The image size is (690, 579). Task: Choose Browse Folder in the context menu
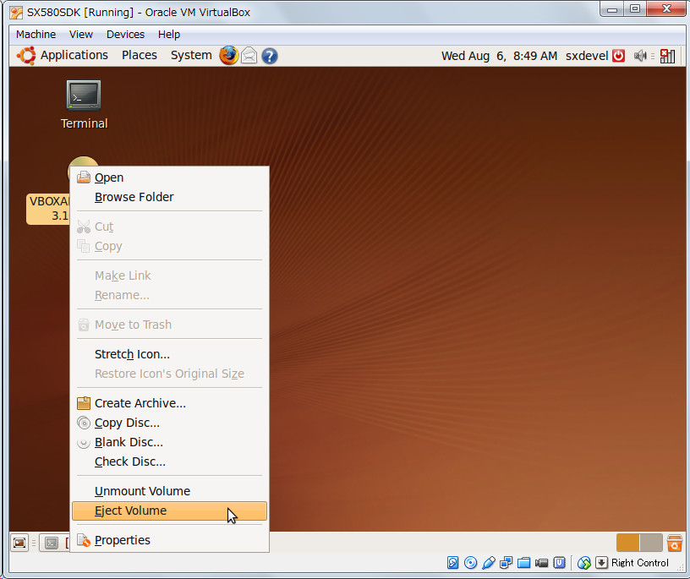click(169, 197)
